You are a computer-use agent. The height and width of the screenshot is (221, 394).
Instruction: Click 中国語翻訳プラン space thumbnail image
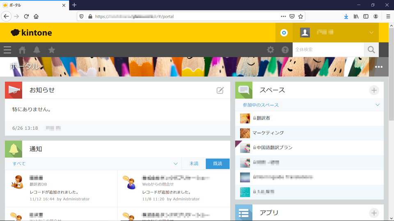pyautogui.click(x=245, y=148)
